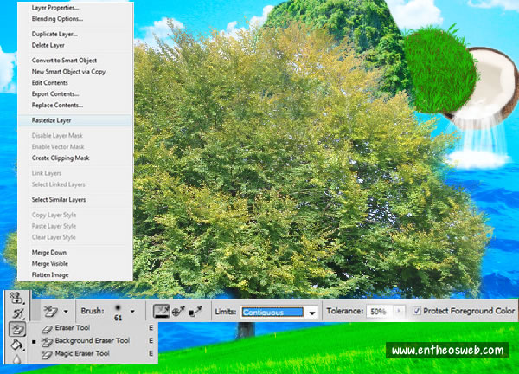
Task: Choose Duplicate Layer from context menu
Action: (55, 34)
